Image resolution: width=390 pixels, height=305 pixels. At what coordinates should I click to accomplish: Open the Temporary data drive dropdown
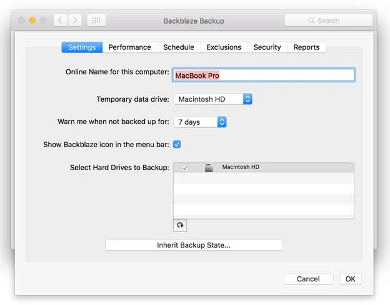213,99
